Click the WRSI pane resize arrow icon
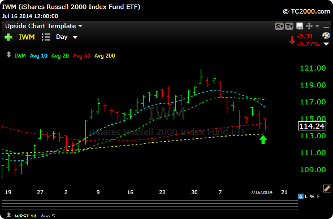 point(8,214)
